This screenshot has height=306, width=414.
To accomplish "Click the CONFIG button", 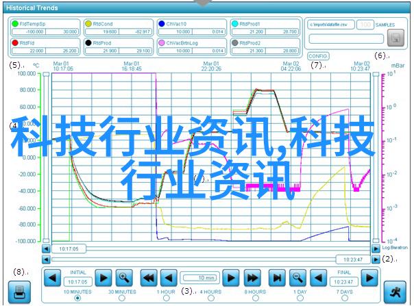I will (318, 56).
